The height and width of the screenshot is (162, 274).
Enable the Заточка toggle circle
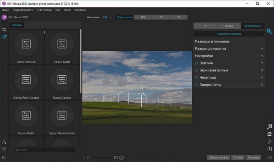[x=196, y=63]
